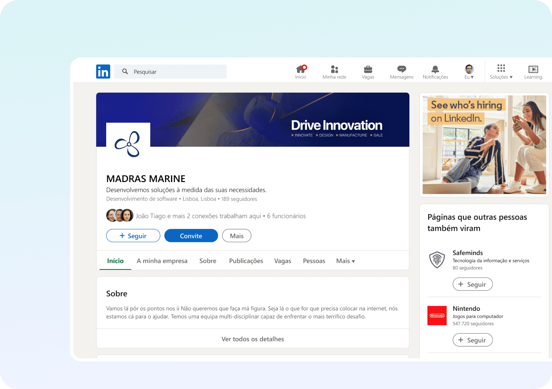552x389 pixels.
Task: Open Notificações bell icon
Action: point(435,69)
